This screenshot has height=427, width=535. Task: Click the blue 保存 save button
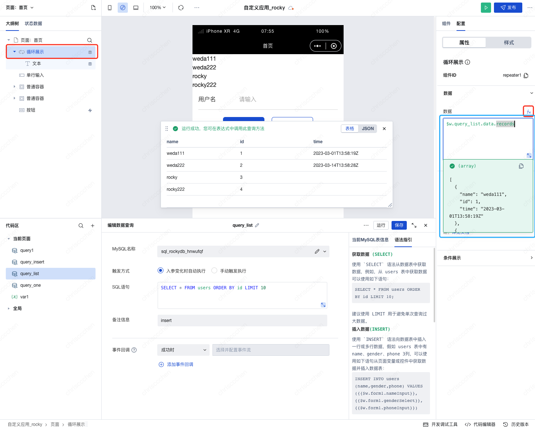coord(399,225)
